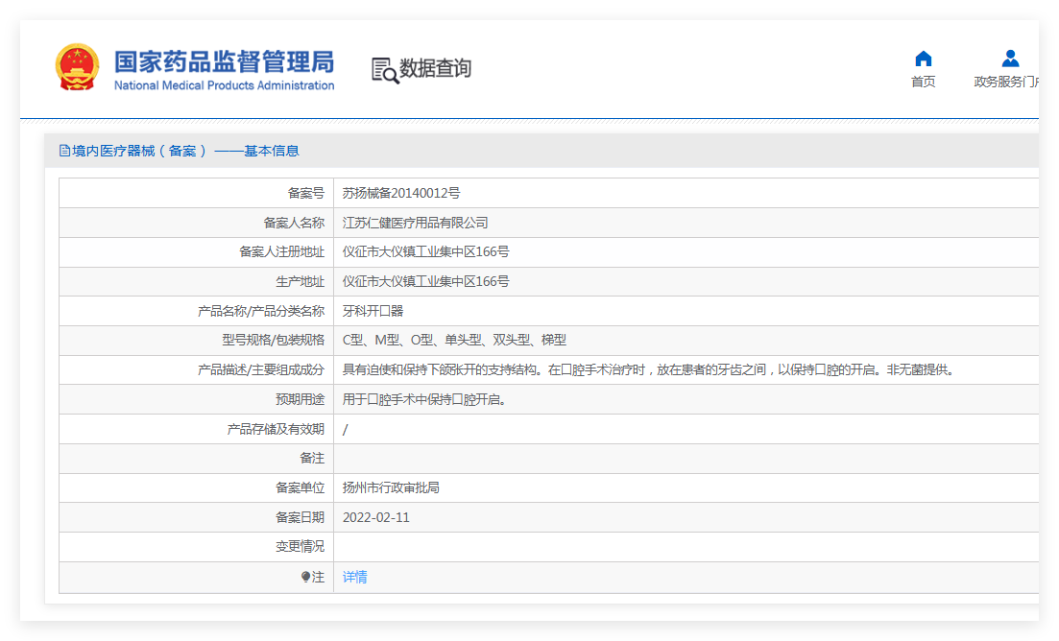The width and height of the screenshot is (1059, 641).
Task: Click the home house icon
Action: click(x=923, y=59)
